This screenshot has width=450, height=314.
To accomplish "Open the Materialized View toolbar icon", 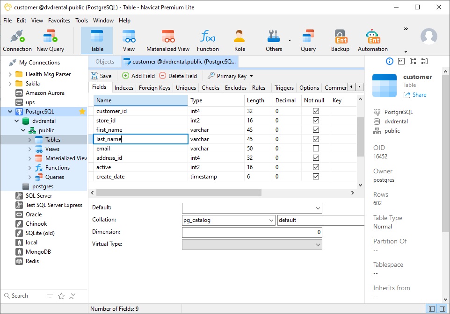I will (x=168, y=36).
